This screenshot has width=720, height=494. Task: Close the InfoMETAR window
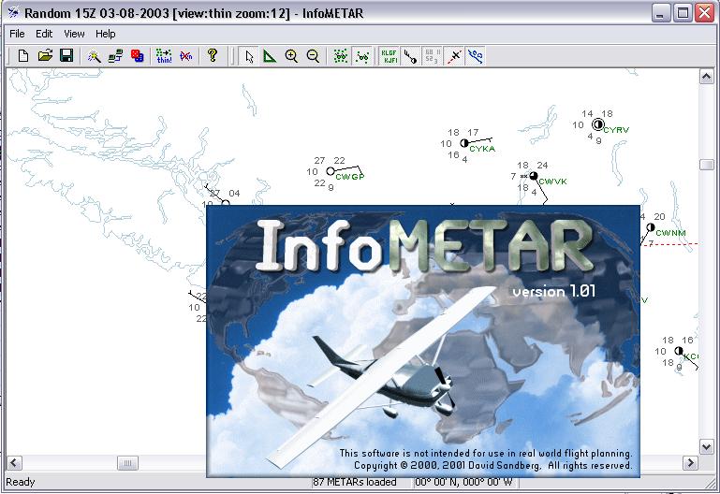tap(704, 13)
